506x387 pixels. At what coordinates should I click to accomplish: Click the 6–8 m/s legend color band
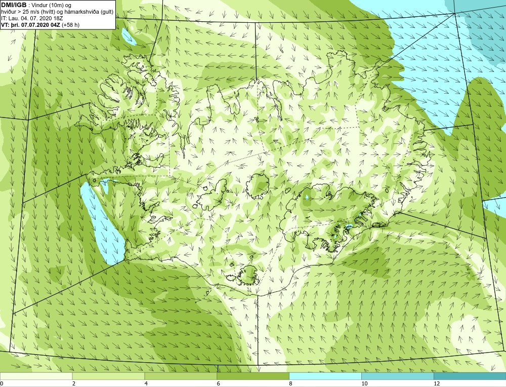point(253,376)
